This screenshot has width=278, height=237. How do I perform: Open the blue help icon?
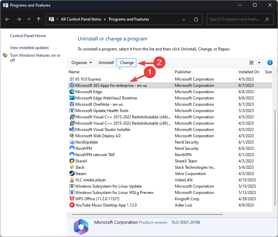(270, 63)
